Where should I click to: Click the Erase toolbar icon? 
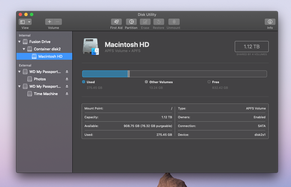point(145,22)
